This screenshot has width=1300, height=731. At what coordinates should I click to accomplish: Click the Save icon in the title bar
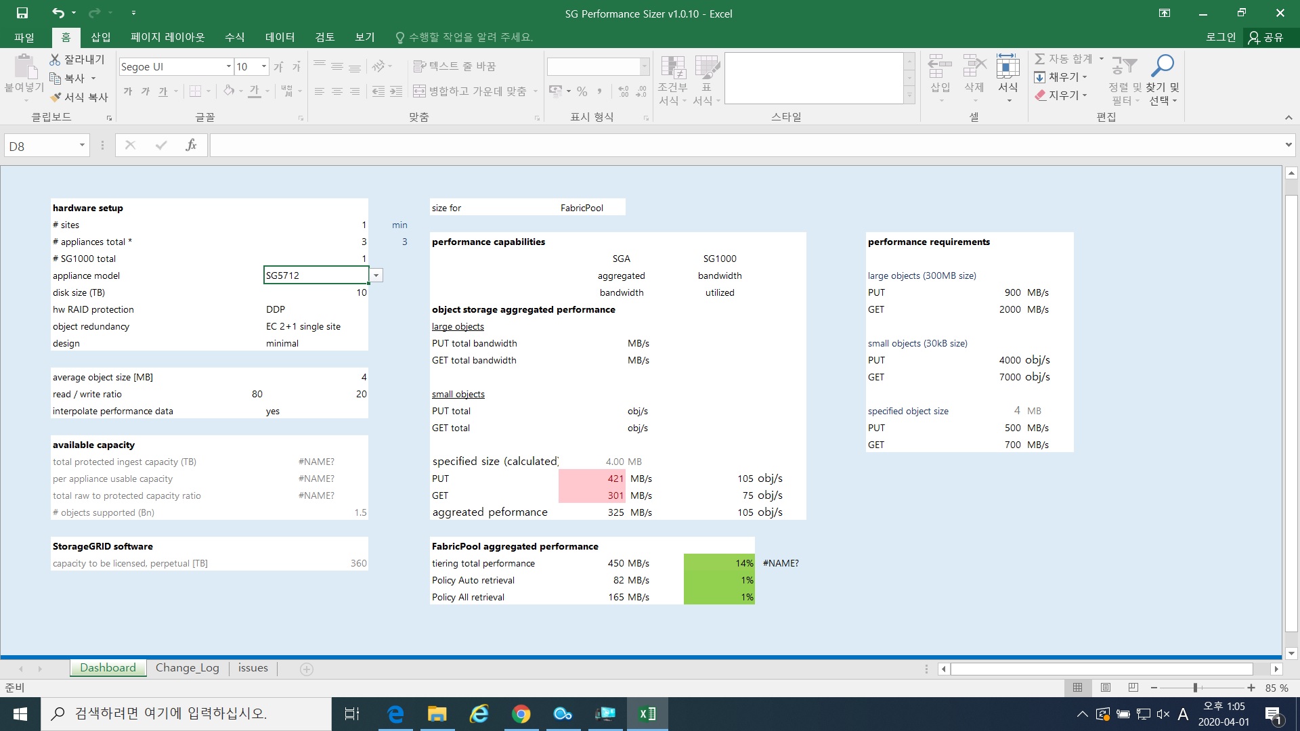click(x=22, y=13)
